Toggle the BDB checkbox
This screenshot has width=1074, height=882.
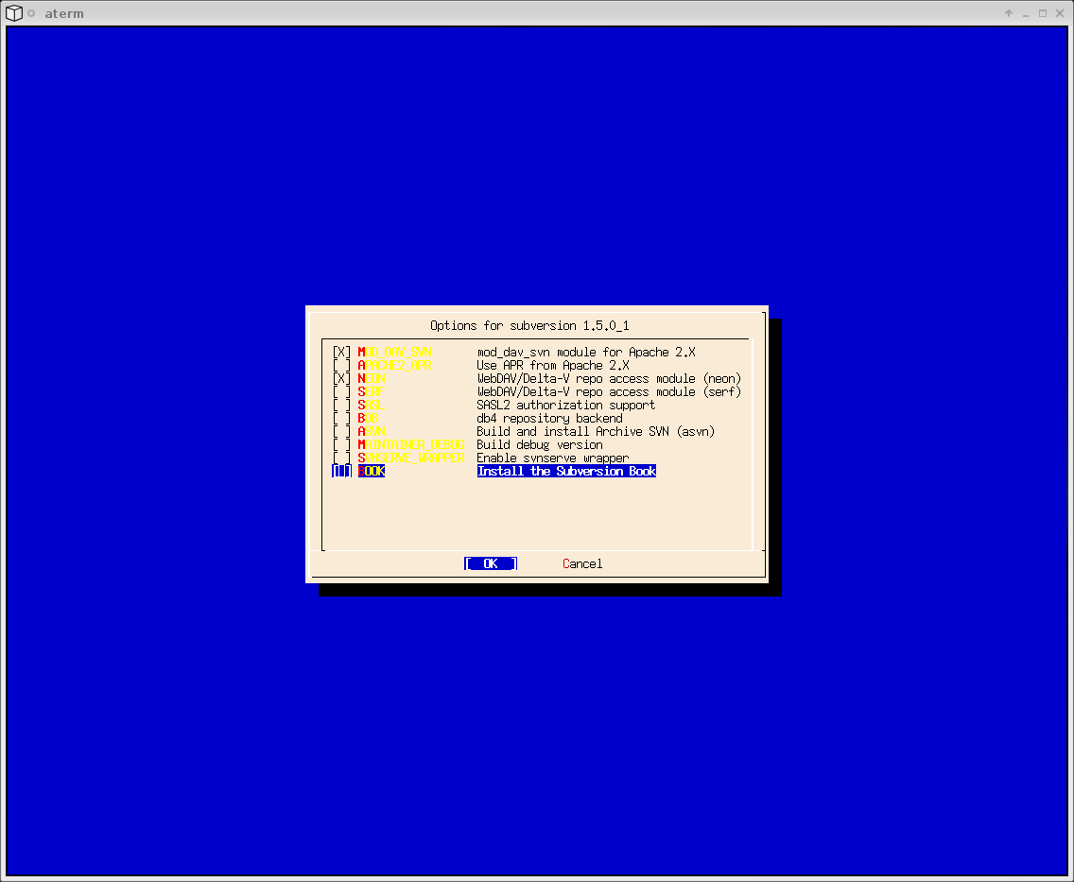click(341, 419)
